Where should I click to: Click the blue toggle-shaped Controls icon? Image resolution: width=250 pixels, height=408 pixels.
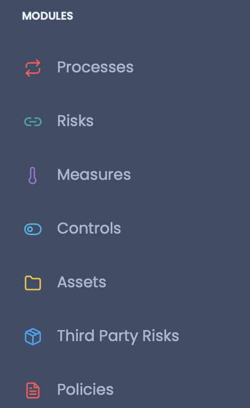pyautogui.click(x=33, y=229)
